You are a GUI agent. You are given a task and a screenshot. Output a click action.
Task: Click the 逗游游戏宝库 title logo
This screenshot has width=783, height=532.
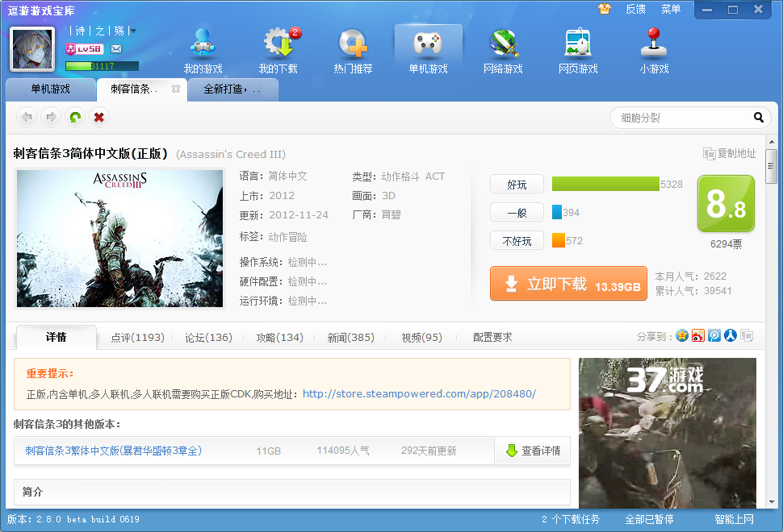41,10
